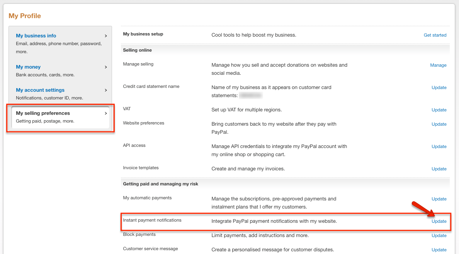The height and width of the screenshot is (254, 459).
Task: Expand chevron next to My money
Action: (x=106, y=67)
